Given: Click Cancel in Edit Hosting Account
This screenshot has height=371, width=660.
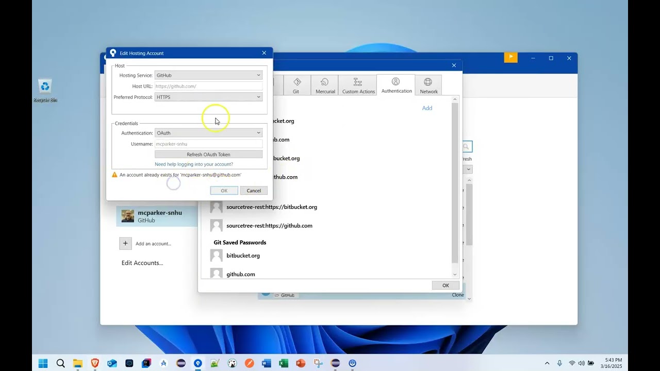Looking at the screenshot, I should tap(254, 191).
